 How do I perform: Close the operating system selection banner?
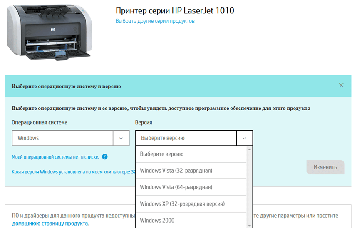(341, 85)
